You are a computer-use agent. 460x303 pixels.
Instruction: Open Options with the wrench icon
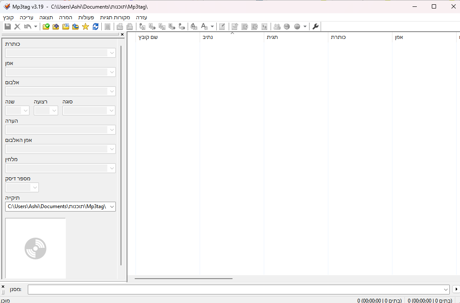click(316, 26)
